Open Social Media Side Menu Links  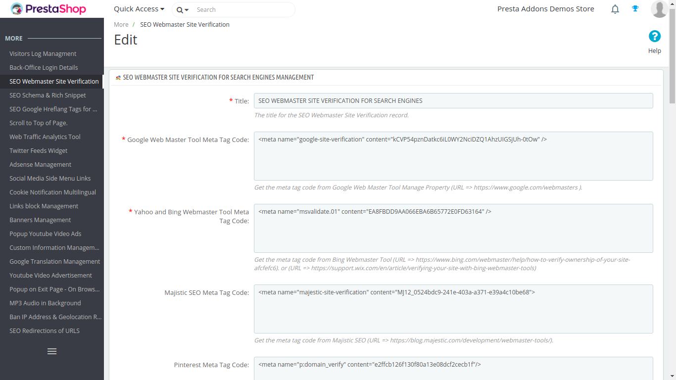[x=52, y=178]
